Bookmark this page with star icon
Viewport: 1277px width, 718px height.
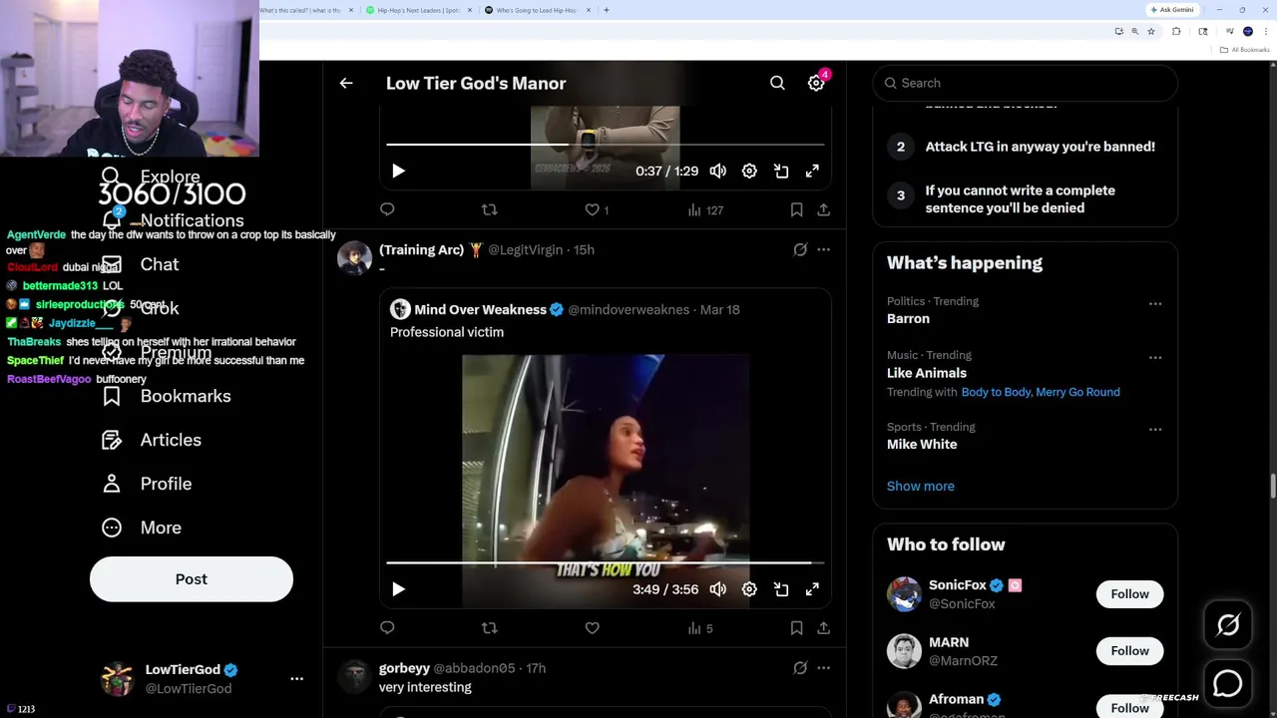point(1151,31)
